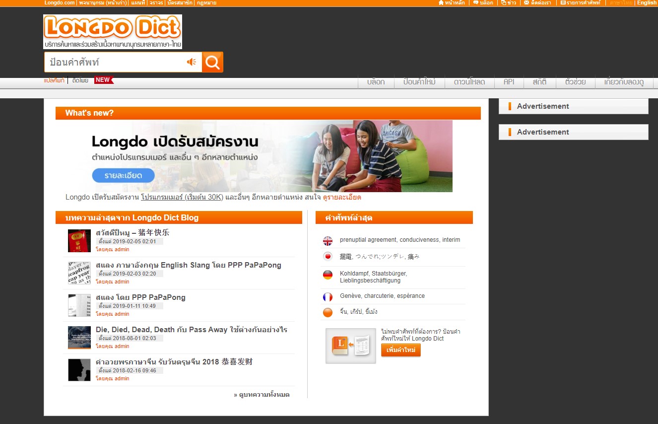Image resolution: width=658 pixels, height=424 pixels.
Task: Click the กฎหมาย top link
Action: tap(206, 3)
